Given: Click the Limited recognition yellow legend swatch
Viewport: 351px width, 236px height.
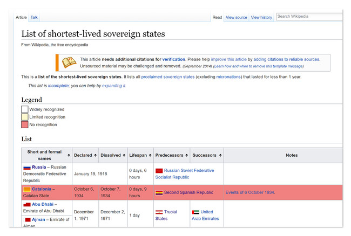Looking at the screenshot, I should click(25, 117).
